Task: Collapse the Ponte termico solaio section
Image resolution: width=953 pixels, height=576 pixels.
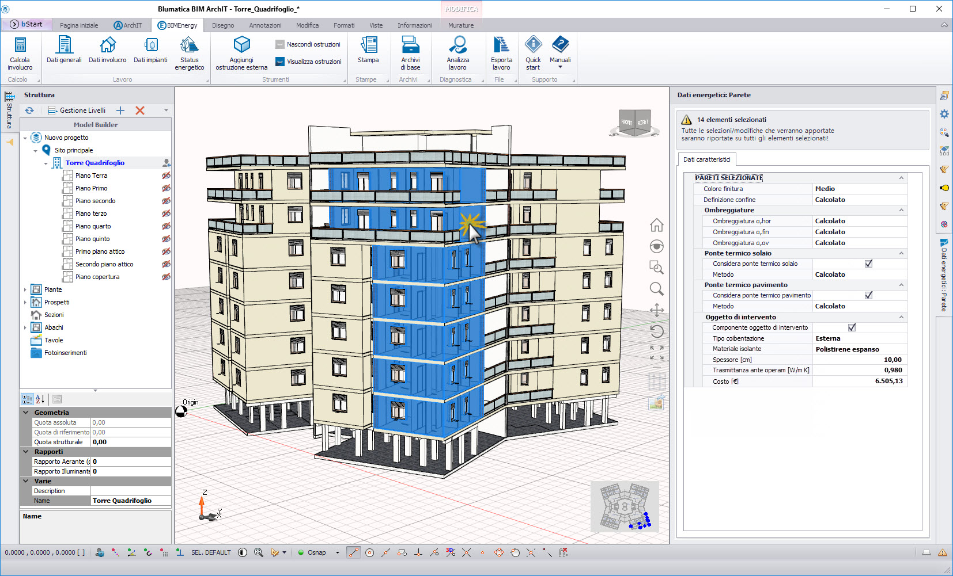Action: (901, 253)
